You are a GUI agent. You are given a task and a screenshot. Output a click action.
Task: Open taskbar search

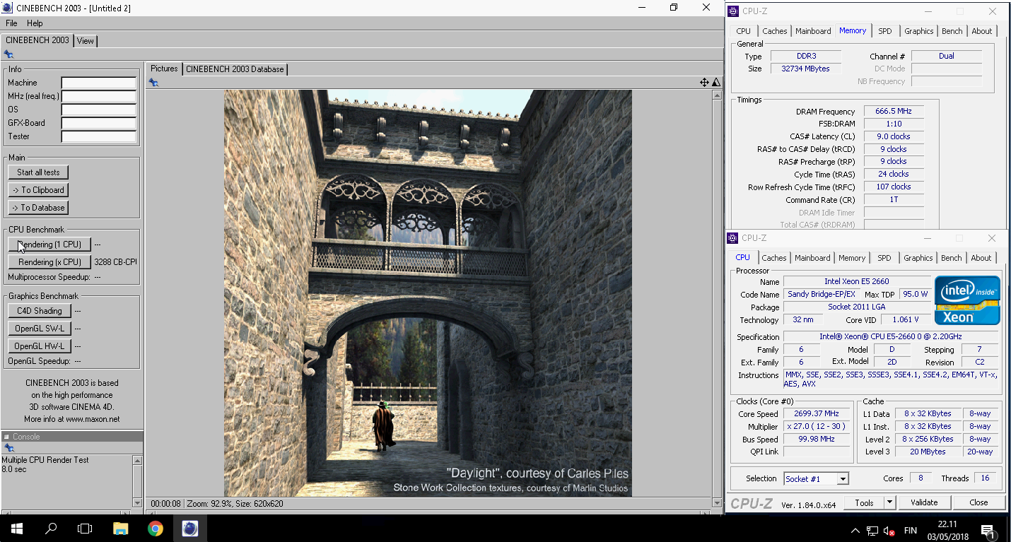51,529
